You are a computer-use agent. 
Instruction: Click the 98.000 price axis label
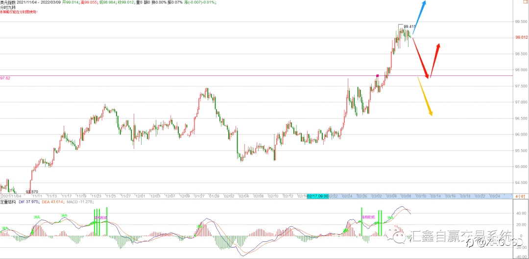[x=521, y=70]
